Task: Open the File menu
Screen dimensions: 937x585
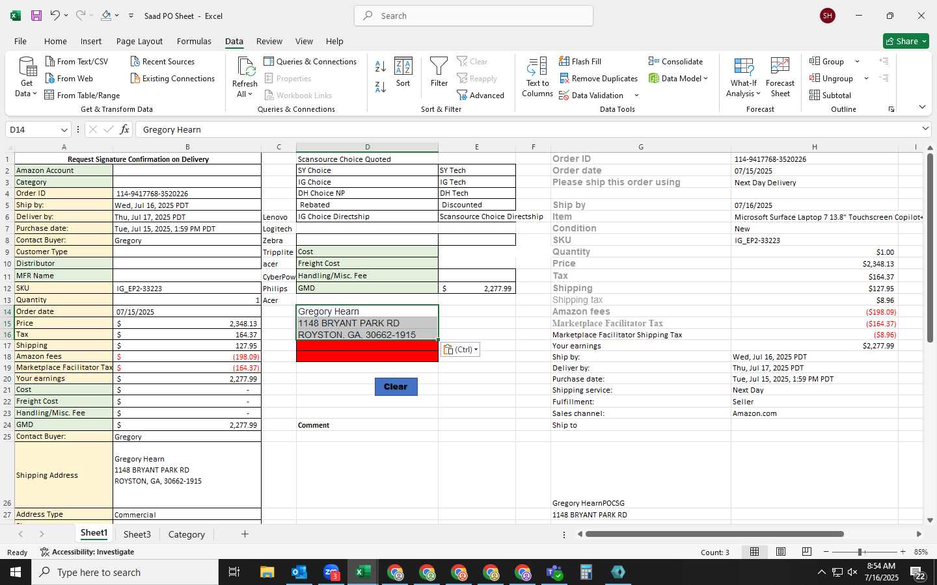Action: (x=20, y=41)
